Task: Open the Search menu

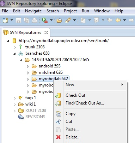Action: 53,11
